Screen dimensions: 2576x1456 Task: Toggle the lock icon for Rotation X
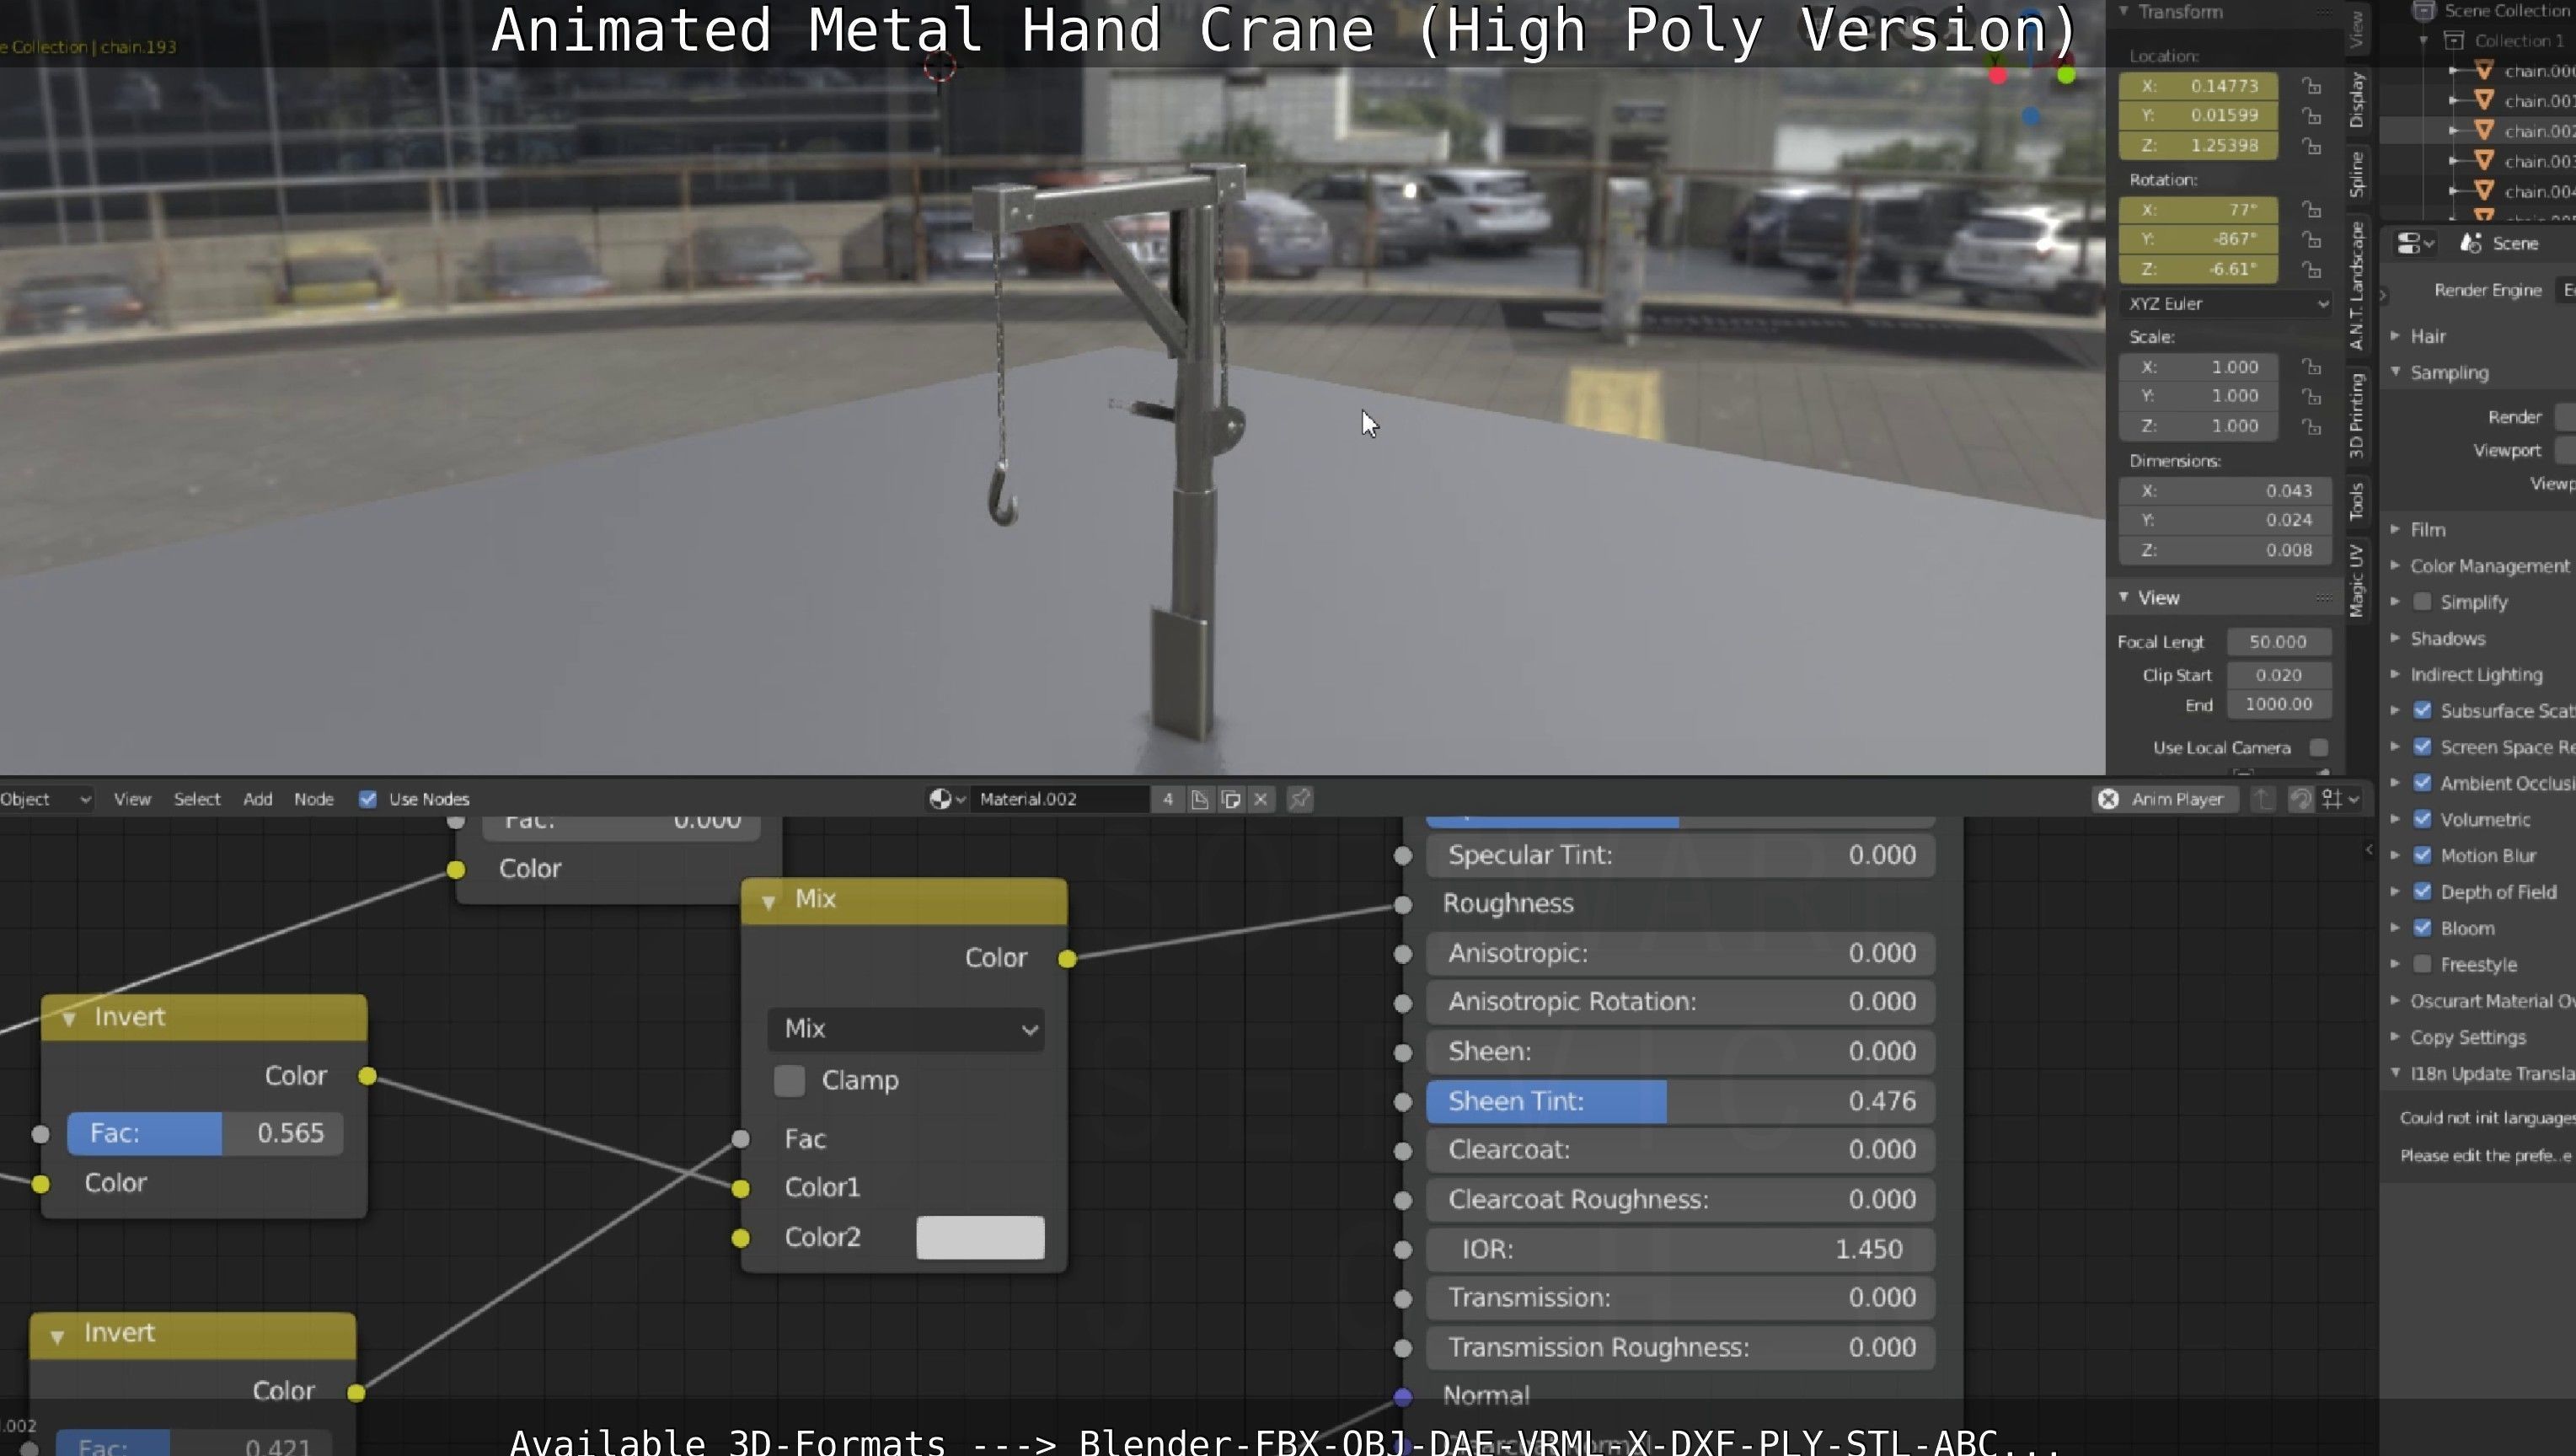point(2311,210)
